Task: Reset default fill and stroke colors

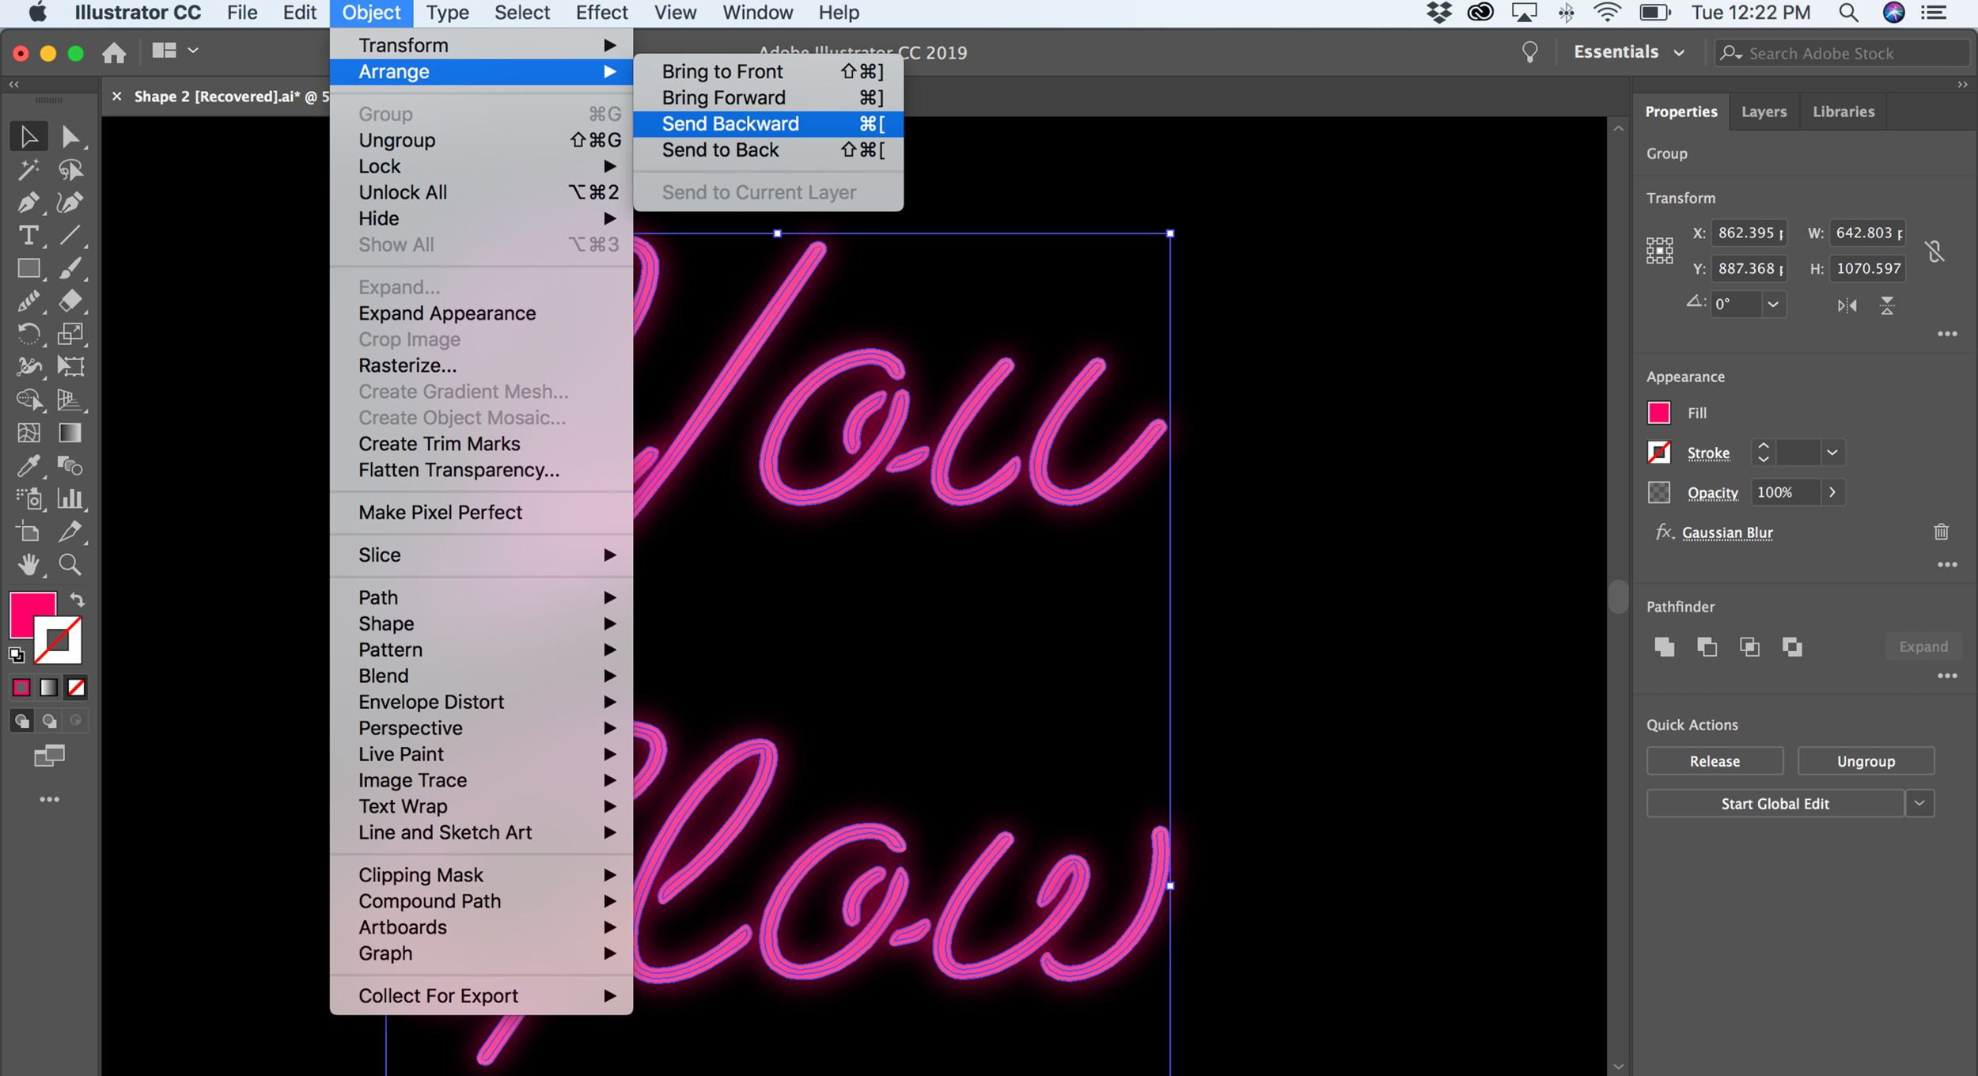Action: coord(16,655)
